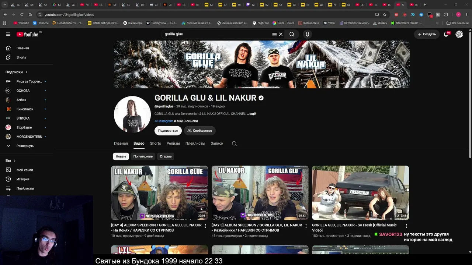Switch to the Релизы tab
The image size is (472, 265).
(173, 144)
